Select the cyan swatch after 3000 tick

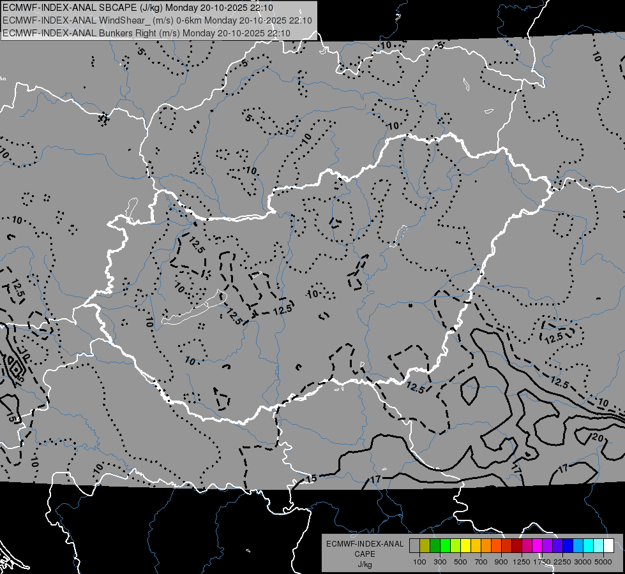pos(589,545)
